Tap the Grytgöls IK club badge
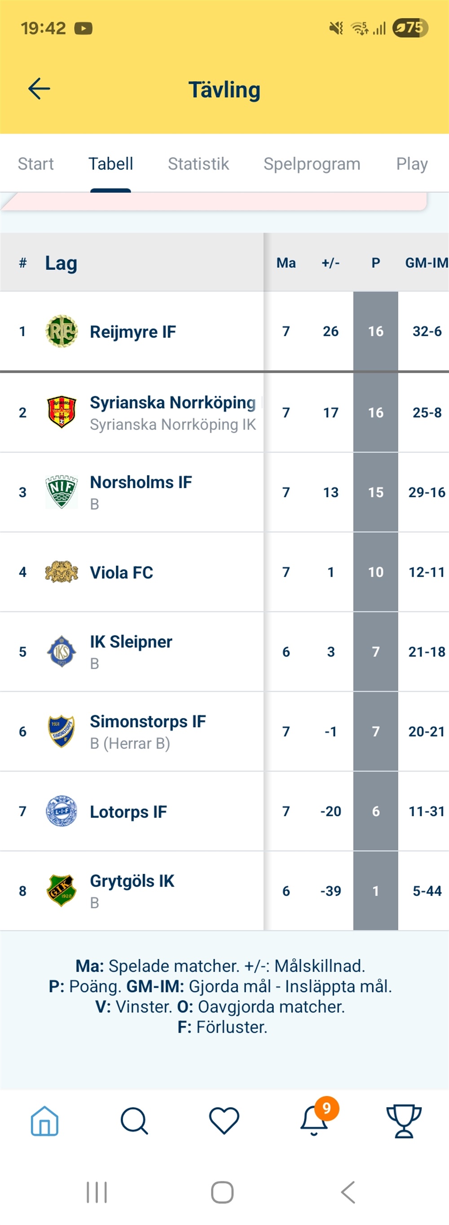 click(62, 891)
